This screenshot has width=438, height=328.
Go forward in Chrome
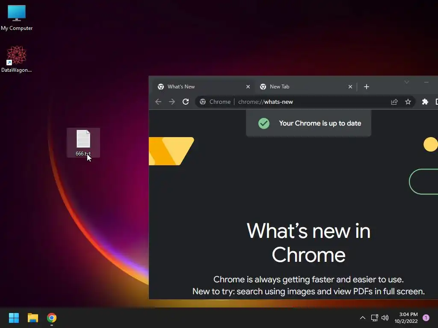pyautogui.click(x=172, y=102)
